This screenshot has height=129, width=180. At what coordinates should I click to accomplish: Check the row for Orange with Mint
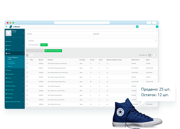27,68
